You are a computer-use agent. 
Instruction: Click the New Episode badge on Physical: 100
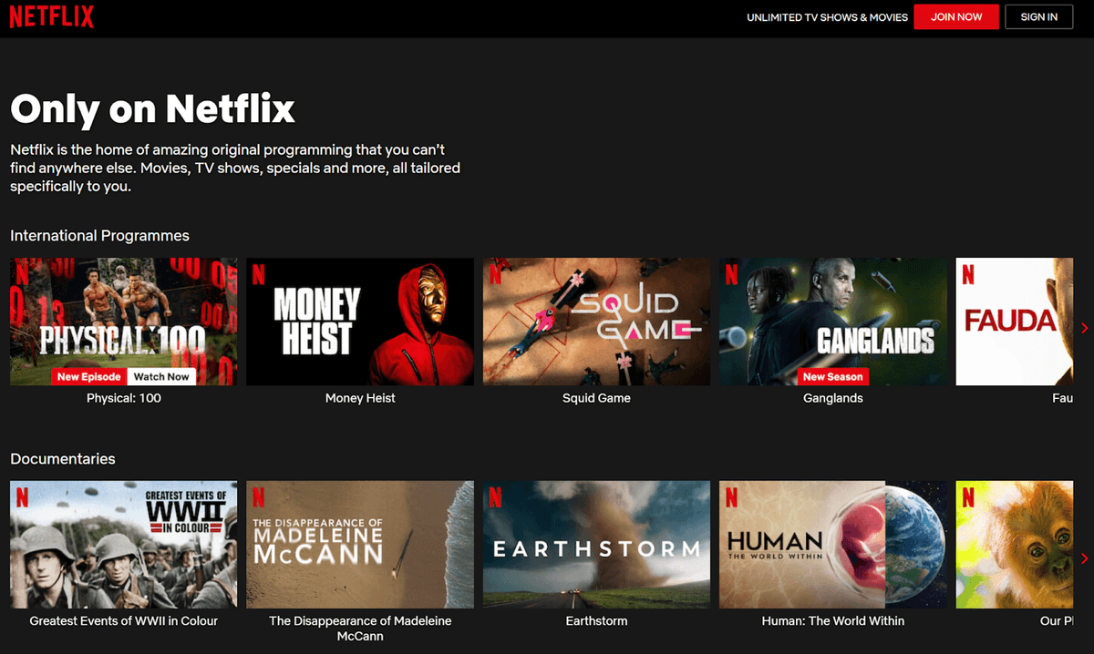click(88, 376)
